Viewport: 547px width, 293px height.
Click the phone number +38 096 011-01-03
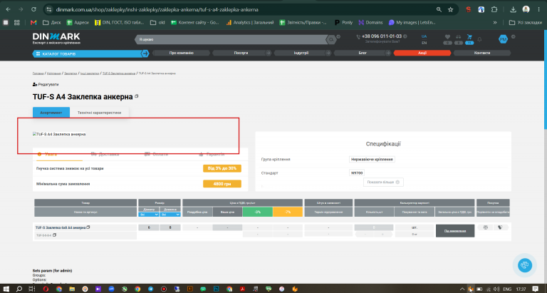click(382, 36)
